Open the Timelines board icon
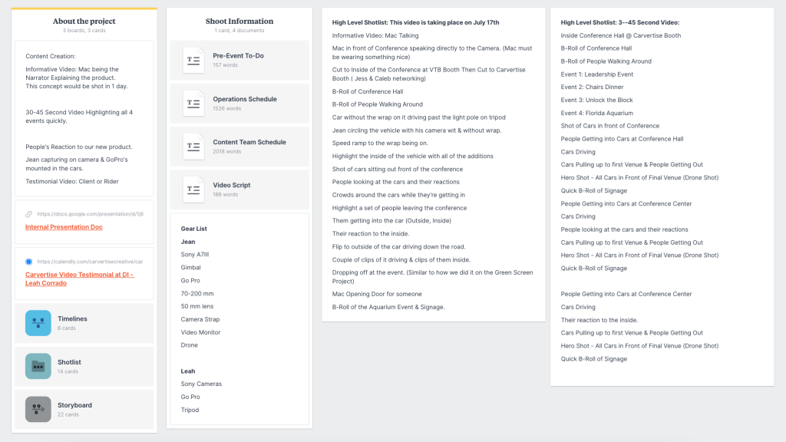The width and height of the screenshot is (786, 442). pos(38,323)
